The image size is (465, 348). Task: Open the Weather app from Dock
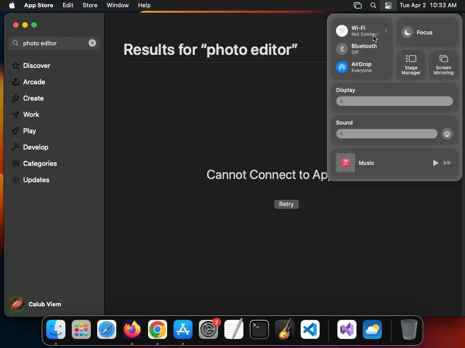click(x=372, y=329)
